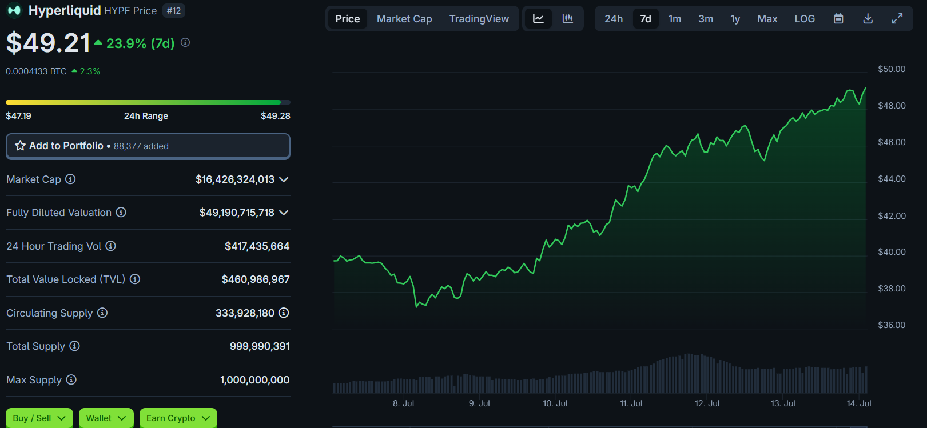Click the $417,435,664 trading volume value
927x428 pixels.
pyautogui.click(x=257, y=246)
